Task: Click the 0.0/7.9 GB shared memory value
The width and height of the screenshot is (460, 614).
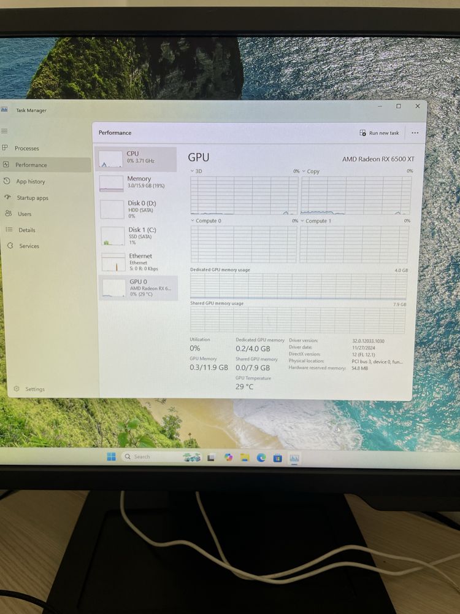Action: coord(253,368)
